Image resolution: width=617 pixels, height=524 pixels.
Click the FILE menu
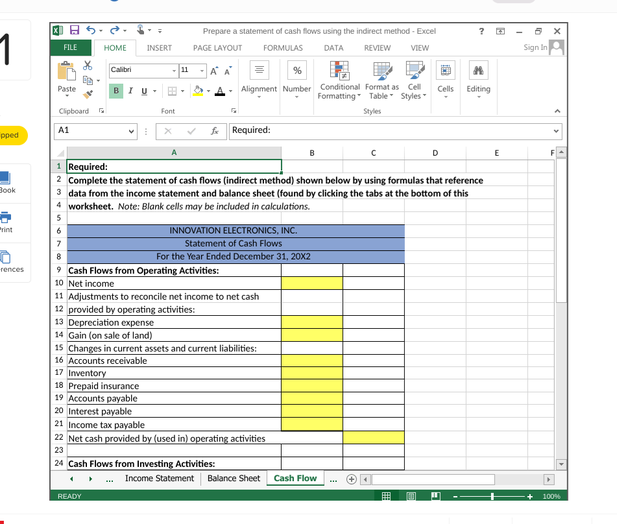click(x=70, y=47)
